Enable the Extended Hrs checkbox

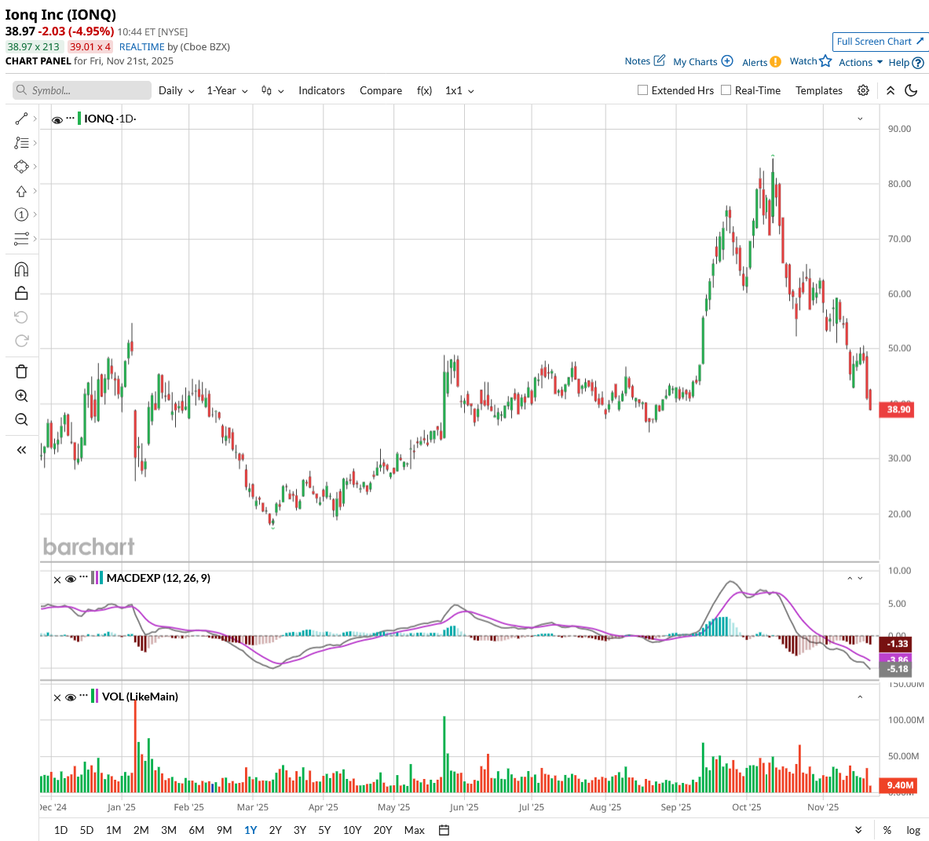[642, 90]
